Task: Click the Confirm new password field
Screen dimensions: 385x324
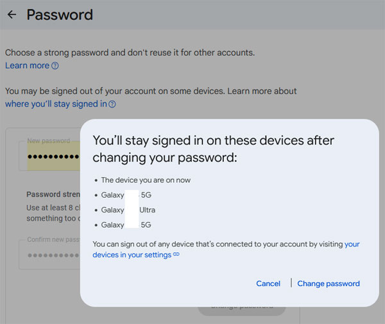Action: coord(51,255)
